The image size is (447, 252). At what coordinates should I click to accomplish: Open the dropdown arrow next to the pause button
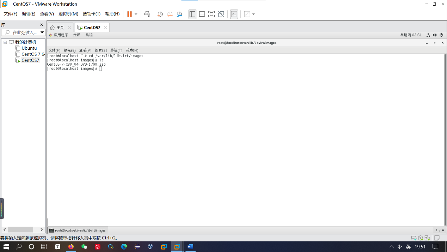point(136,14)
